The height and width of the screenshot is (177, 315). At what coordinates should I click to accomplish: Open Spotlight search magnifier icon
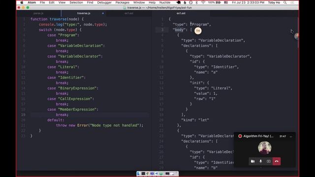click(x=285, y=2)
